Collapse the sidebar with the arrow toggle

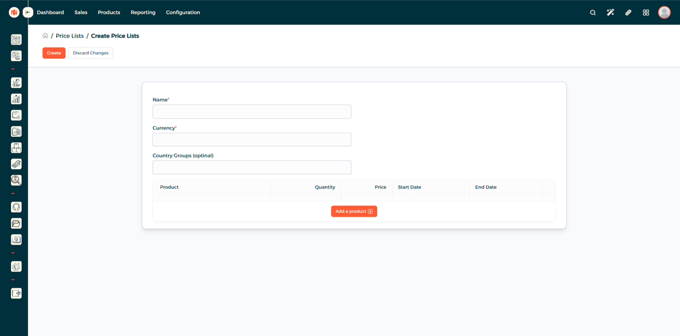pyautogui.click(x=28, y=13)
